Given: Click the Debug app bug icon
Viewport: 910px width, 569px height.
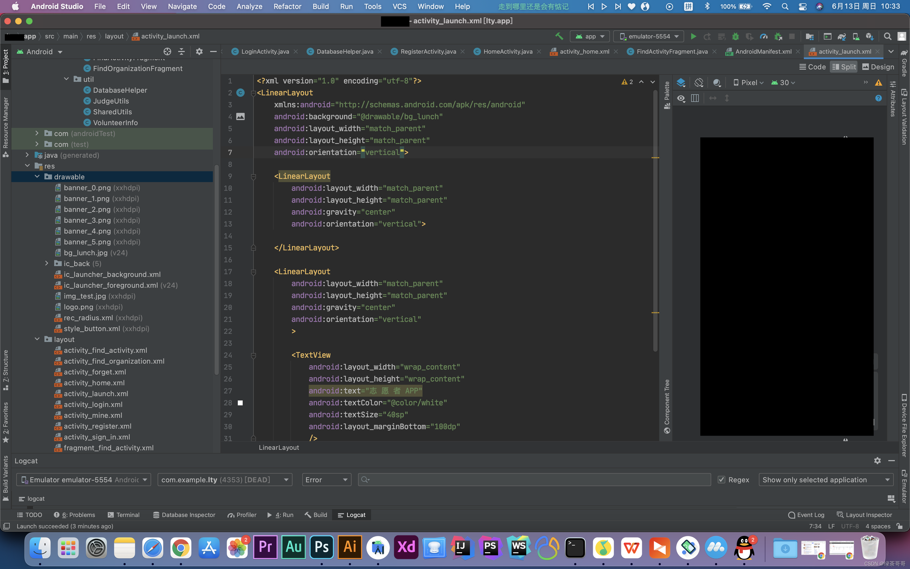Looking at the screenshot, I should tap(736, 37).
